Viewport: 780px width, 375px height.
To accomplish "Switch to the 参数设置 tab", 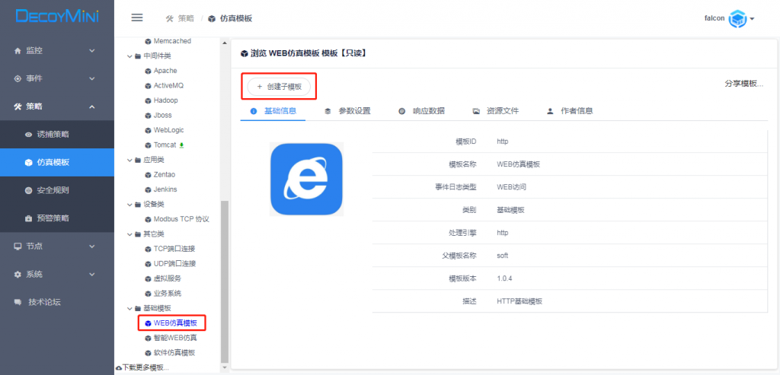I will 347,111.
